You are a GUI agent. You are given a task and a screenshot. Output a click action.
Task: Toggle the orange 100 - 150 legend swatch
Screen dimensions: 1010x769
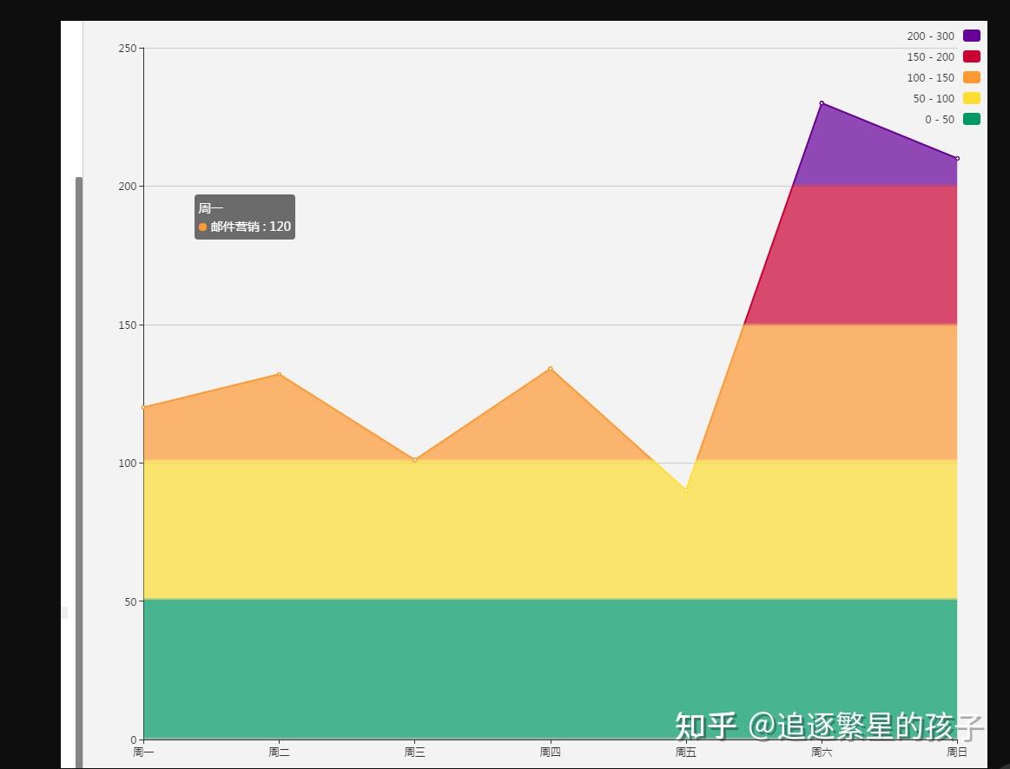[x=971, y=77]
